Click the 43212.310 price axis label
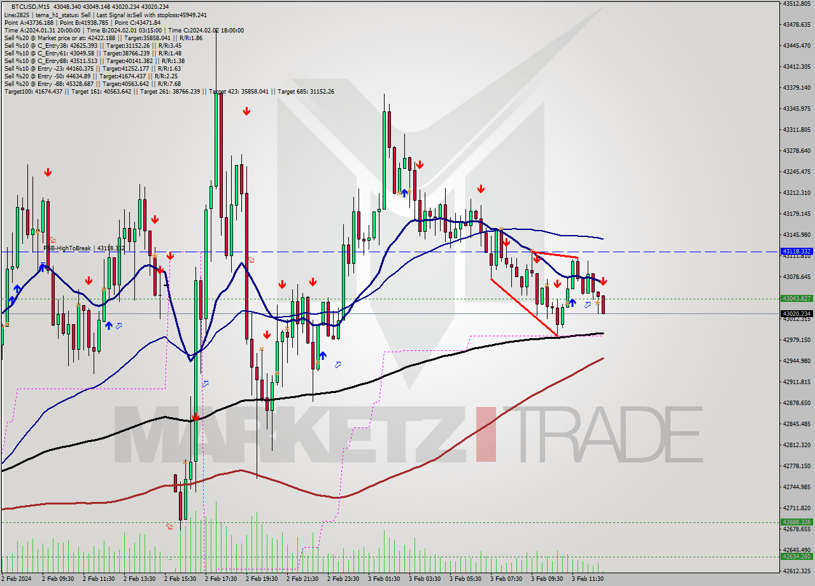The width and height of the screenshot is (815, 586). 797,192
